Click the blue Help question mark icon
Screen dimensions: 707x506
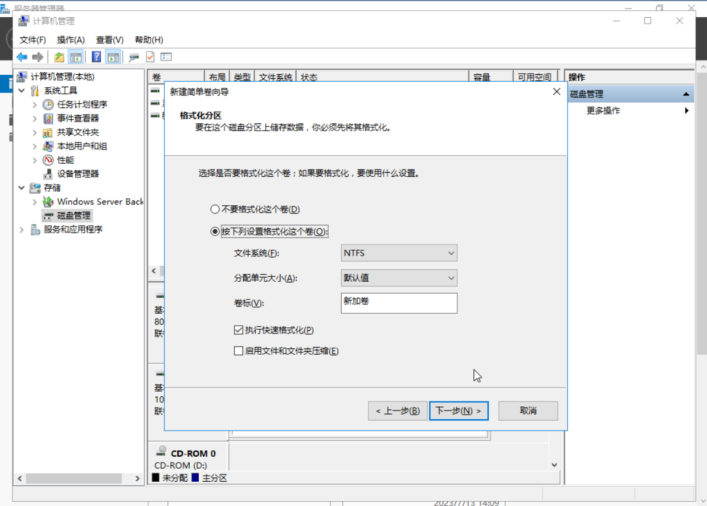click(96, 58)
